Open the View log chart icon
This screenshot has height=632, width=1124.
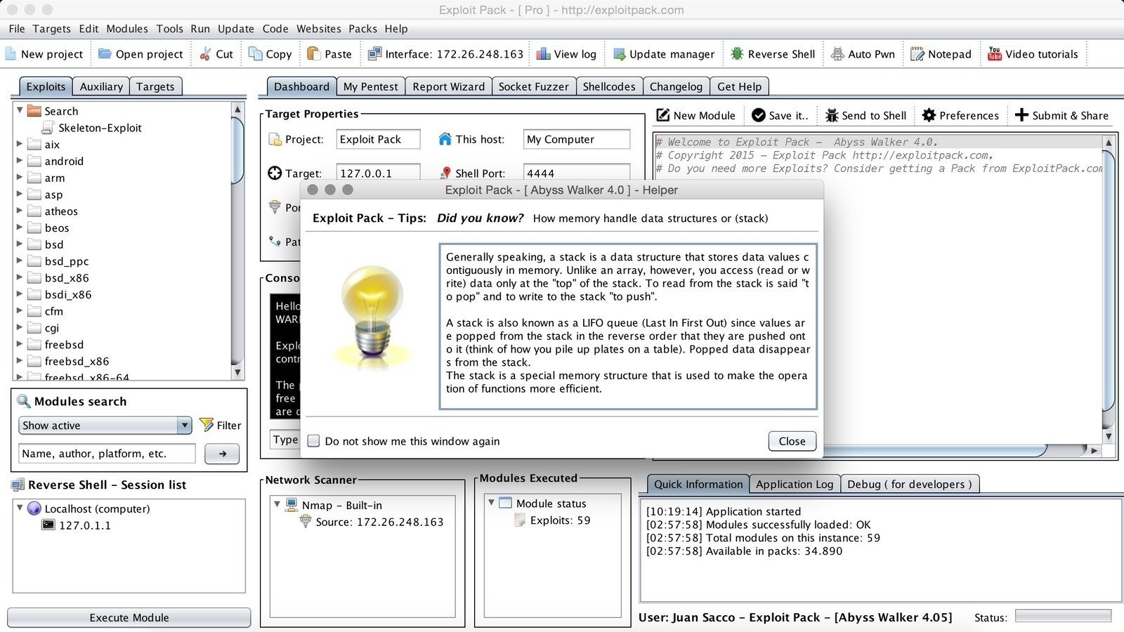(x=543, y=54)
